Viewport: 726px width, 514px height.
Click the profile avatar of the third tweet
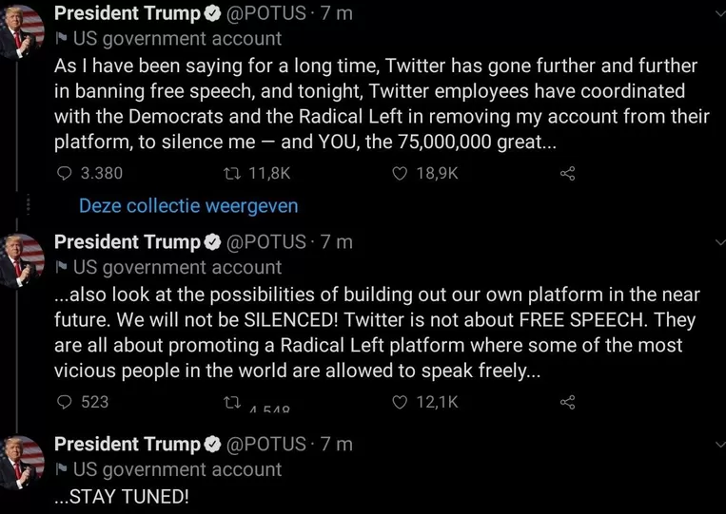click(22, 460)
